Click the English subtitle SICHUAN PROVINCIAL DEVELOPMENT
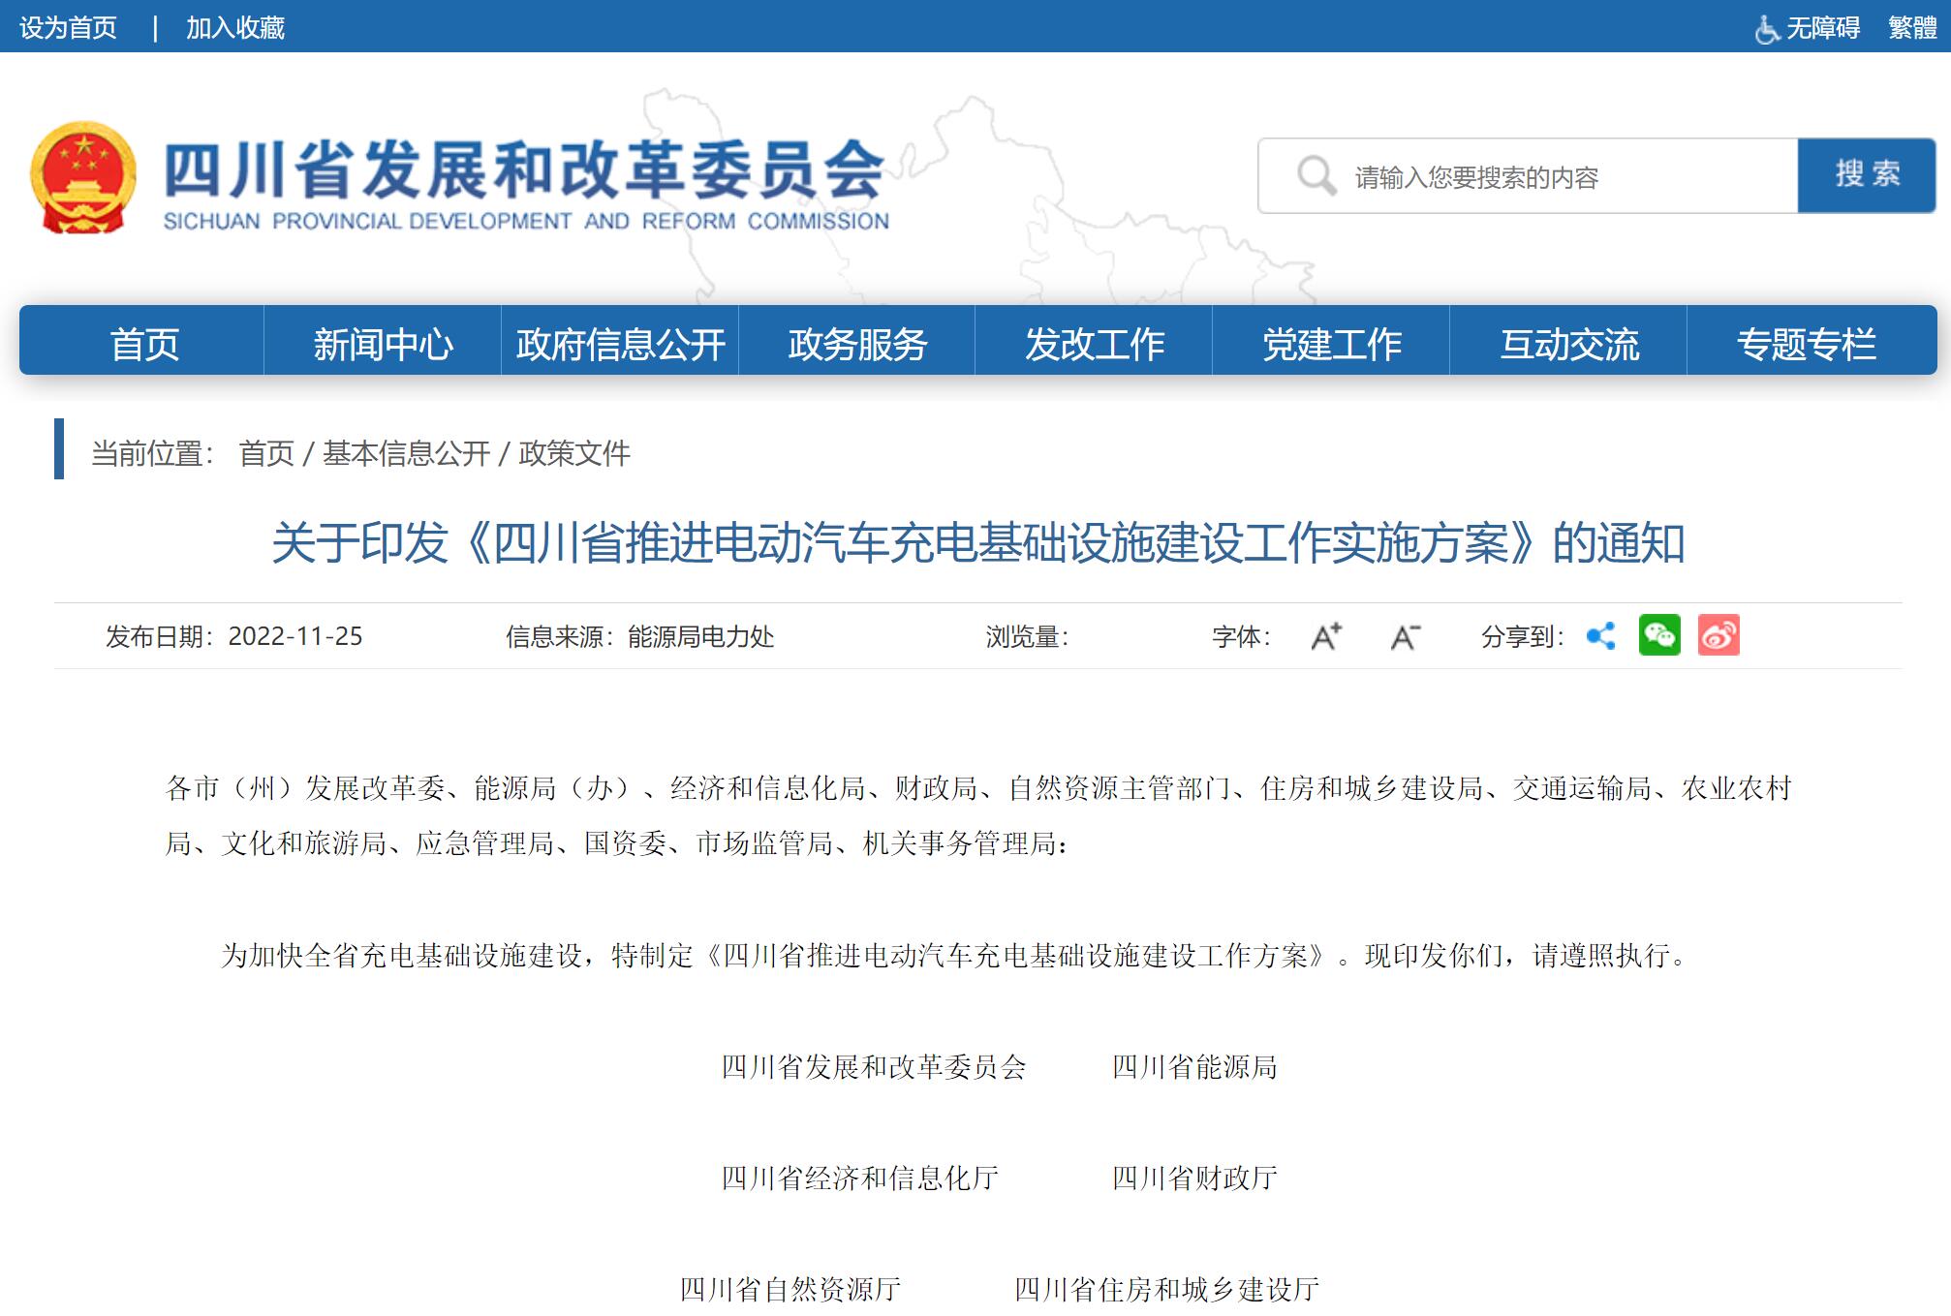This screenshot has width=1951, height=1316. pyautogui.click(x=526, y=222)
